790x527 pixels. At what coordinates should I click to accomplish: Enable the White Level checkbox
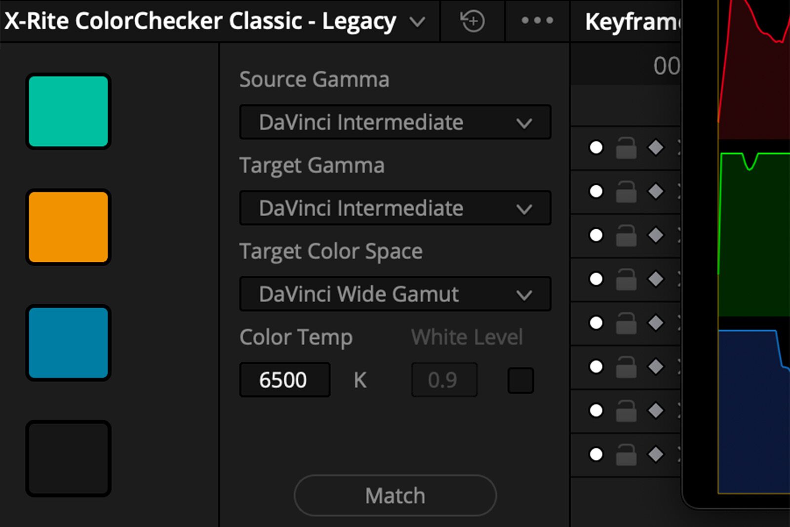click(x=520, y=380)
